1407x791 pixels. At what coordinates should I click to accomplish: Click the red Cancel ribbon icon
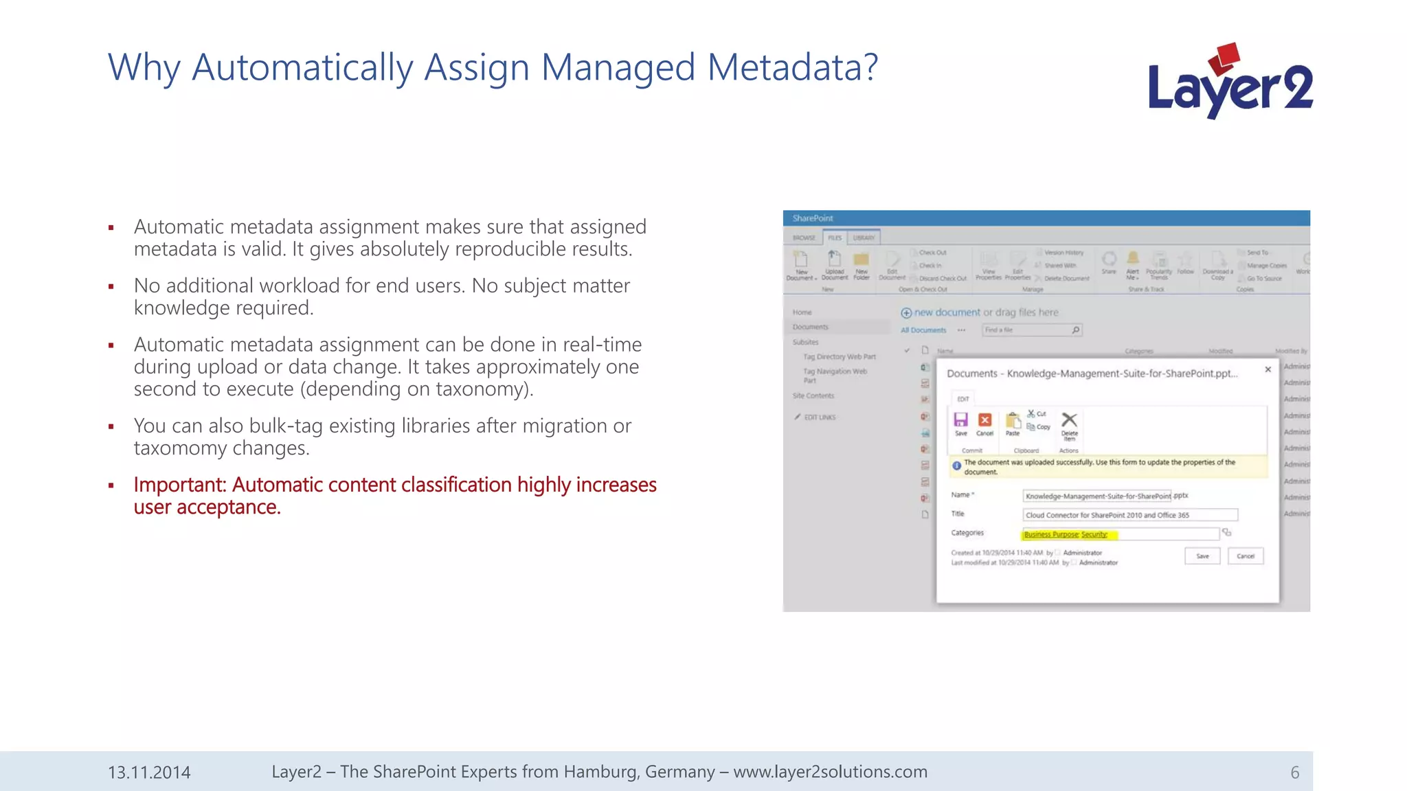click(984, 420)
